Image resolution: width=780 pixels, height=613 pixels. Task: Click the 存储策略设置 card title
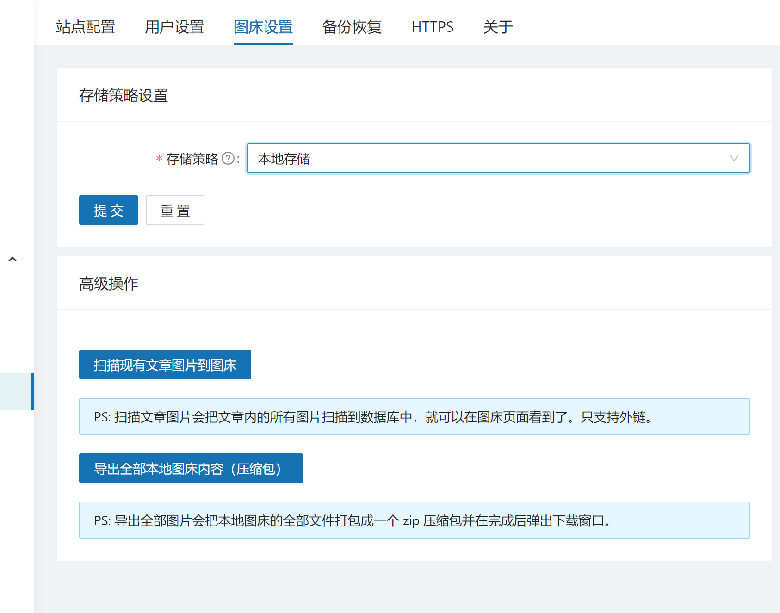[x=124, y=95]
